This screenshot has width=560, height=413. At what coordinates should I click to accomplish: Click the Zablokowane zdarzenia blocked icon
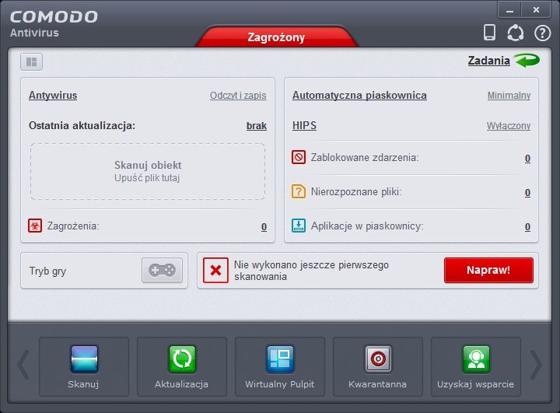[299, 157]
